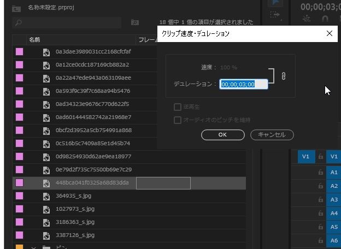Select the 1027973_s.jpg item in project list

75,209
